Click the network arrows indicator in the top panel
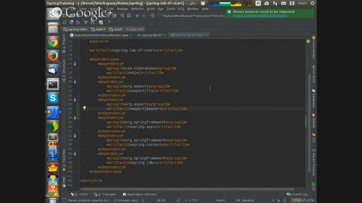The height and width of the screenshot is (203, 362). coord(275,3)
